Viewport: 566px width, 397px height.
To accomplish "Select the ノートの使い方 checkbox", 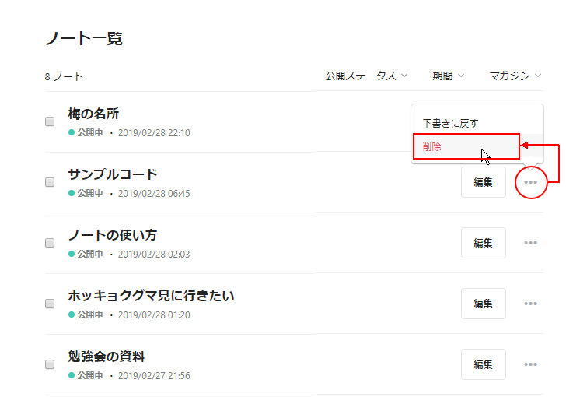I will tap(50, 243).
